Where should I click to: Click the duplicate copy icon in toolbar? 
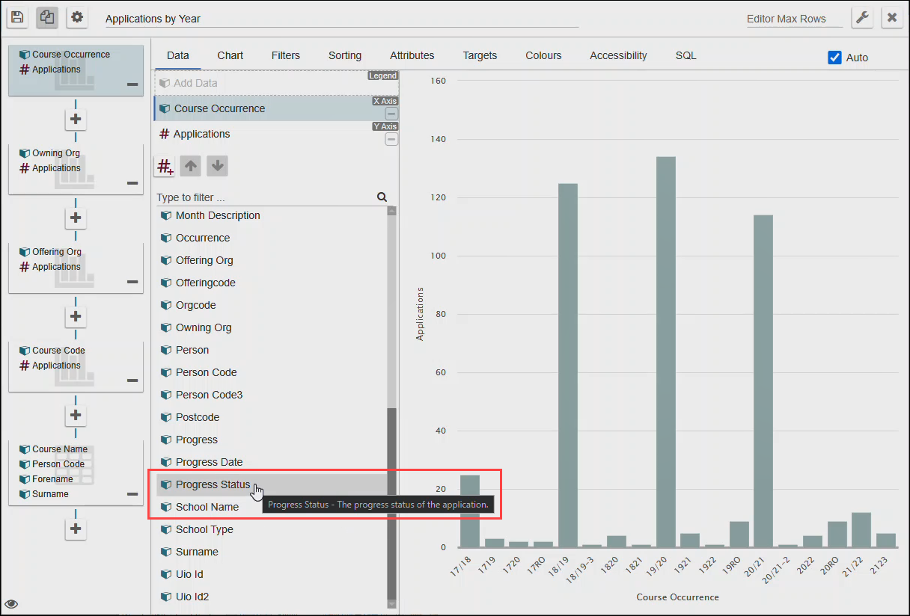tap(47, 18)
